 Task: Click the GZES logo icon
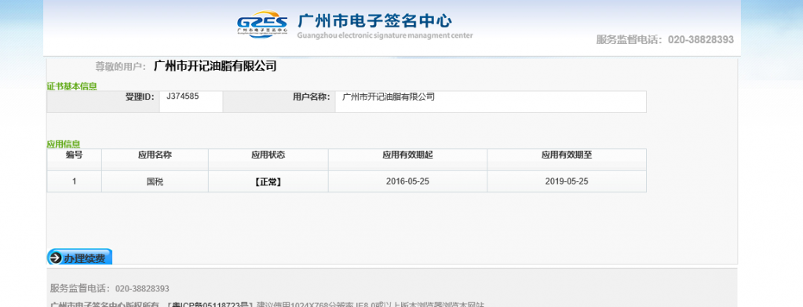pos(262,24)
